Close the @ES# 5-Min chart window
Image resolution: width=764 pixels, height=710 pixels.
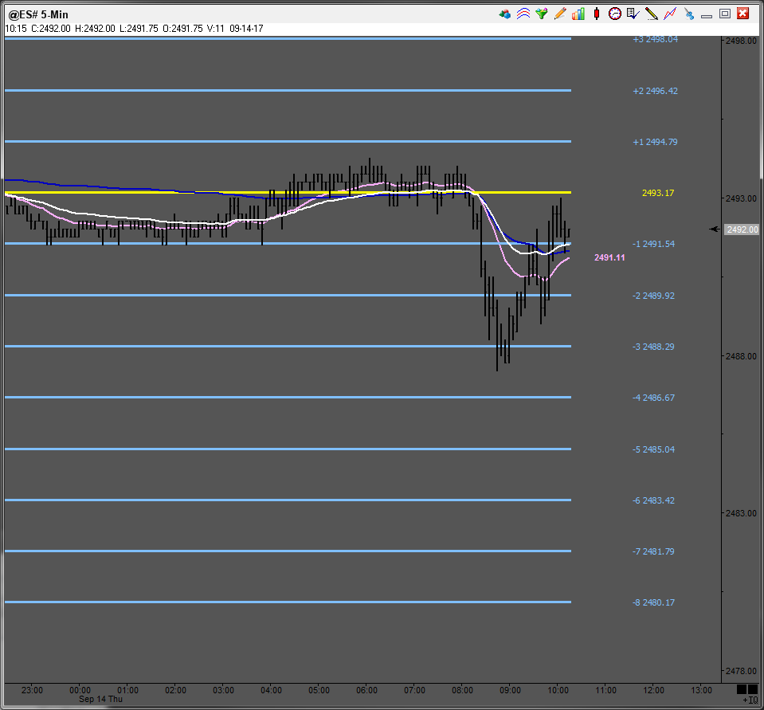(743, 14)
